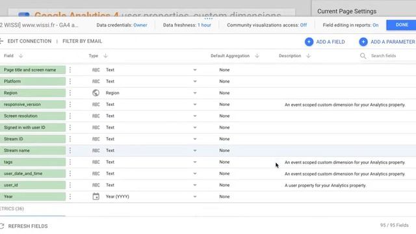Open three-dot menu for user_date_and_time field
The height and width of the screenshot is (234, 416).
[x=70, y=174]
